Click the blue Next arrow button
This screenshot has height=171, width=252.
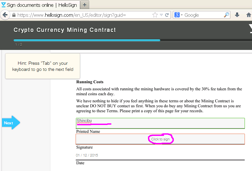[x=11, y=123]
